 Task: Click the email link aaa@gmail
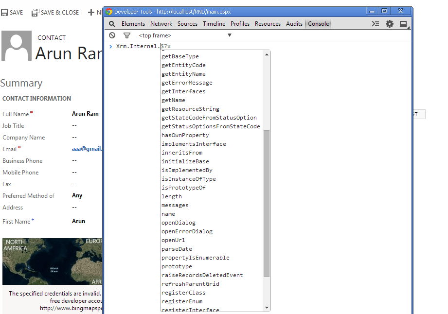[x=87, y=149]
